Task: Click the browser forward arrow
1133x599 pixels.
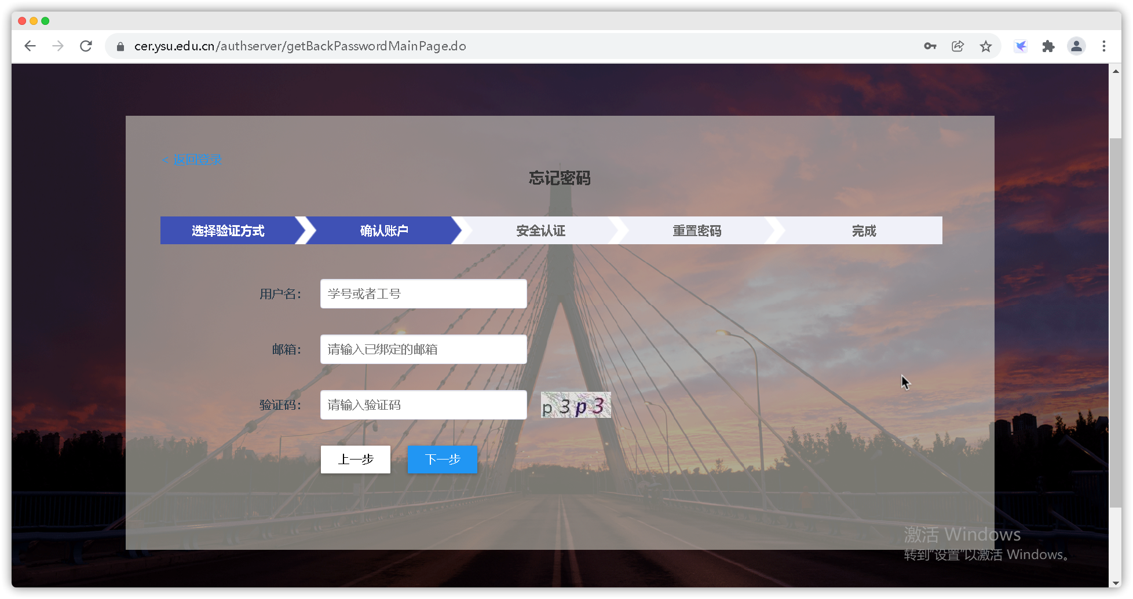Action: (58, 46)
